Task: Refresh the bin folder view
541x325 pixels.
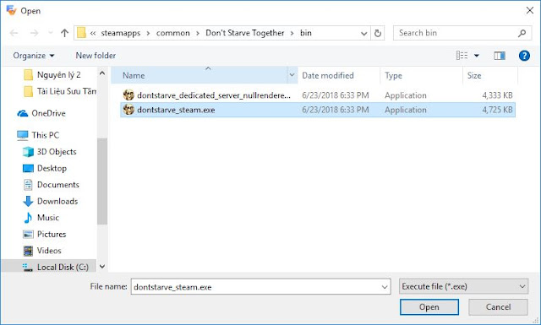Action: 378,34
